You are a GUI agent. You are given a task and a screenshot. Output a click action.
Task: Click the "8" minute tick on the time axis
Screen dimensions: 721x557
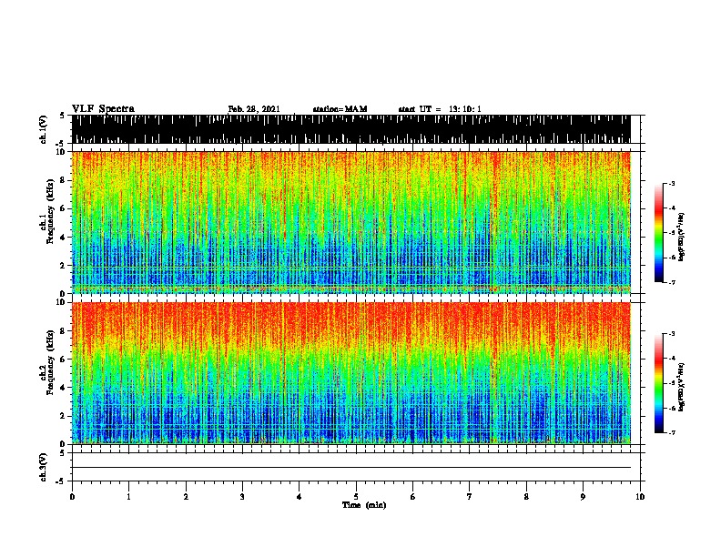pos(526,497)
